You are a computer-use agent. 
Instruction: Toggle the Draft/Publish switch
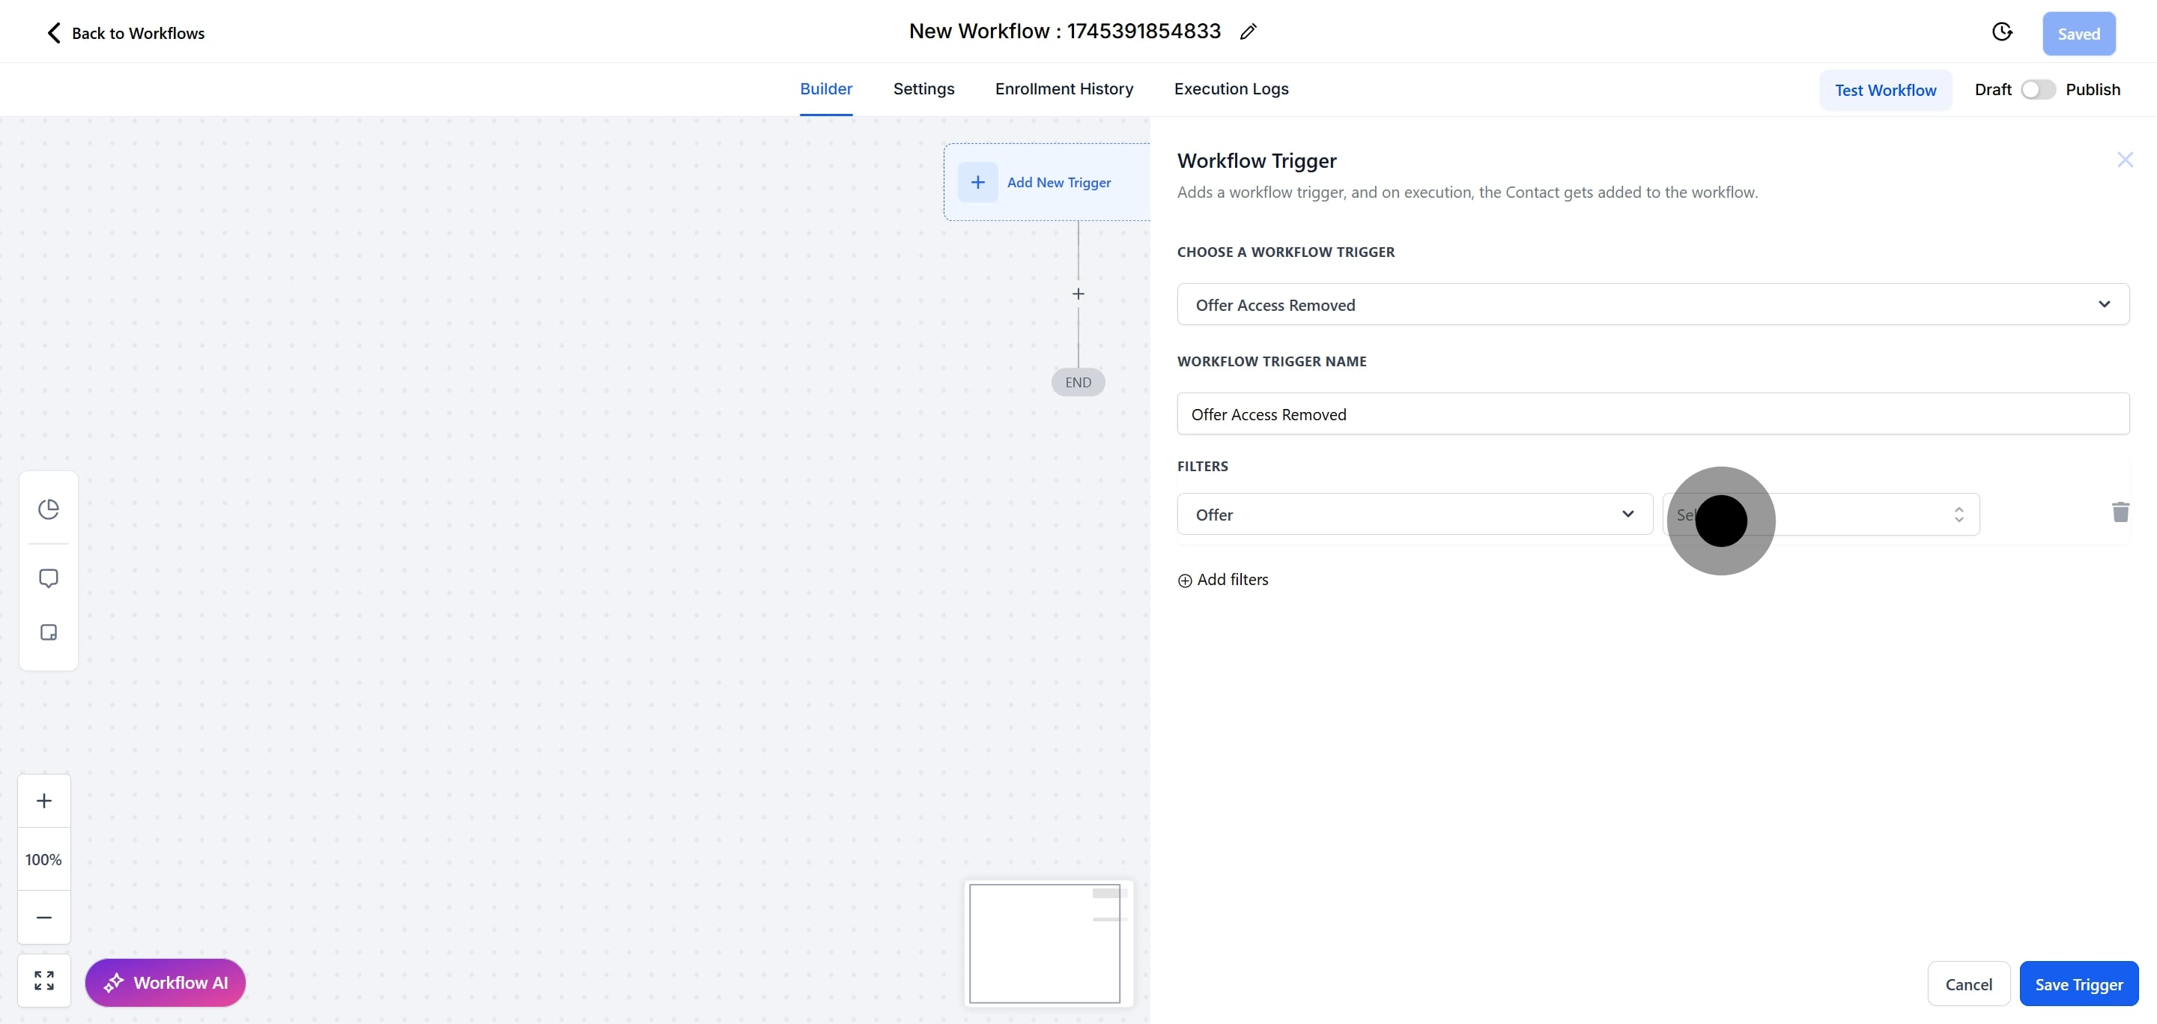coord(2037,90)
